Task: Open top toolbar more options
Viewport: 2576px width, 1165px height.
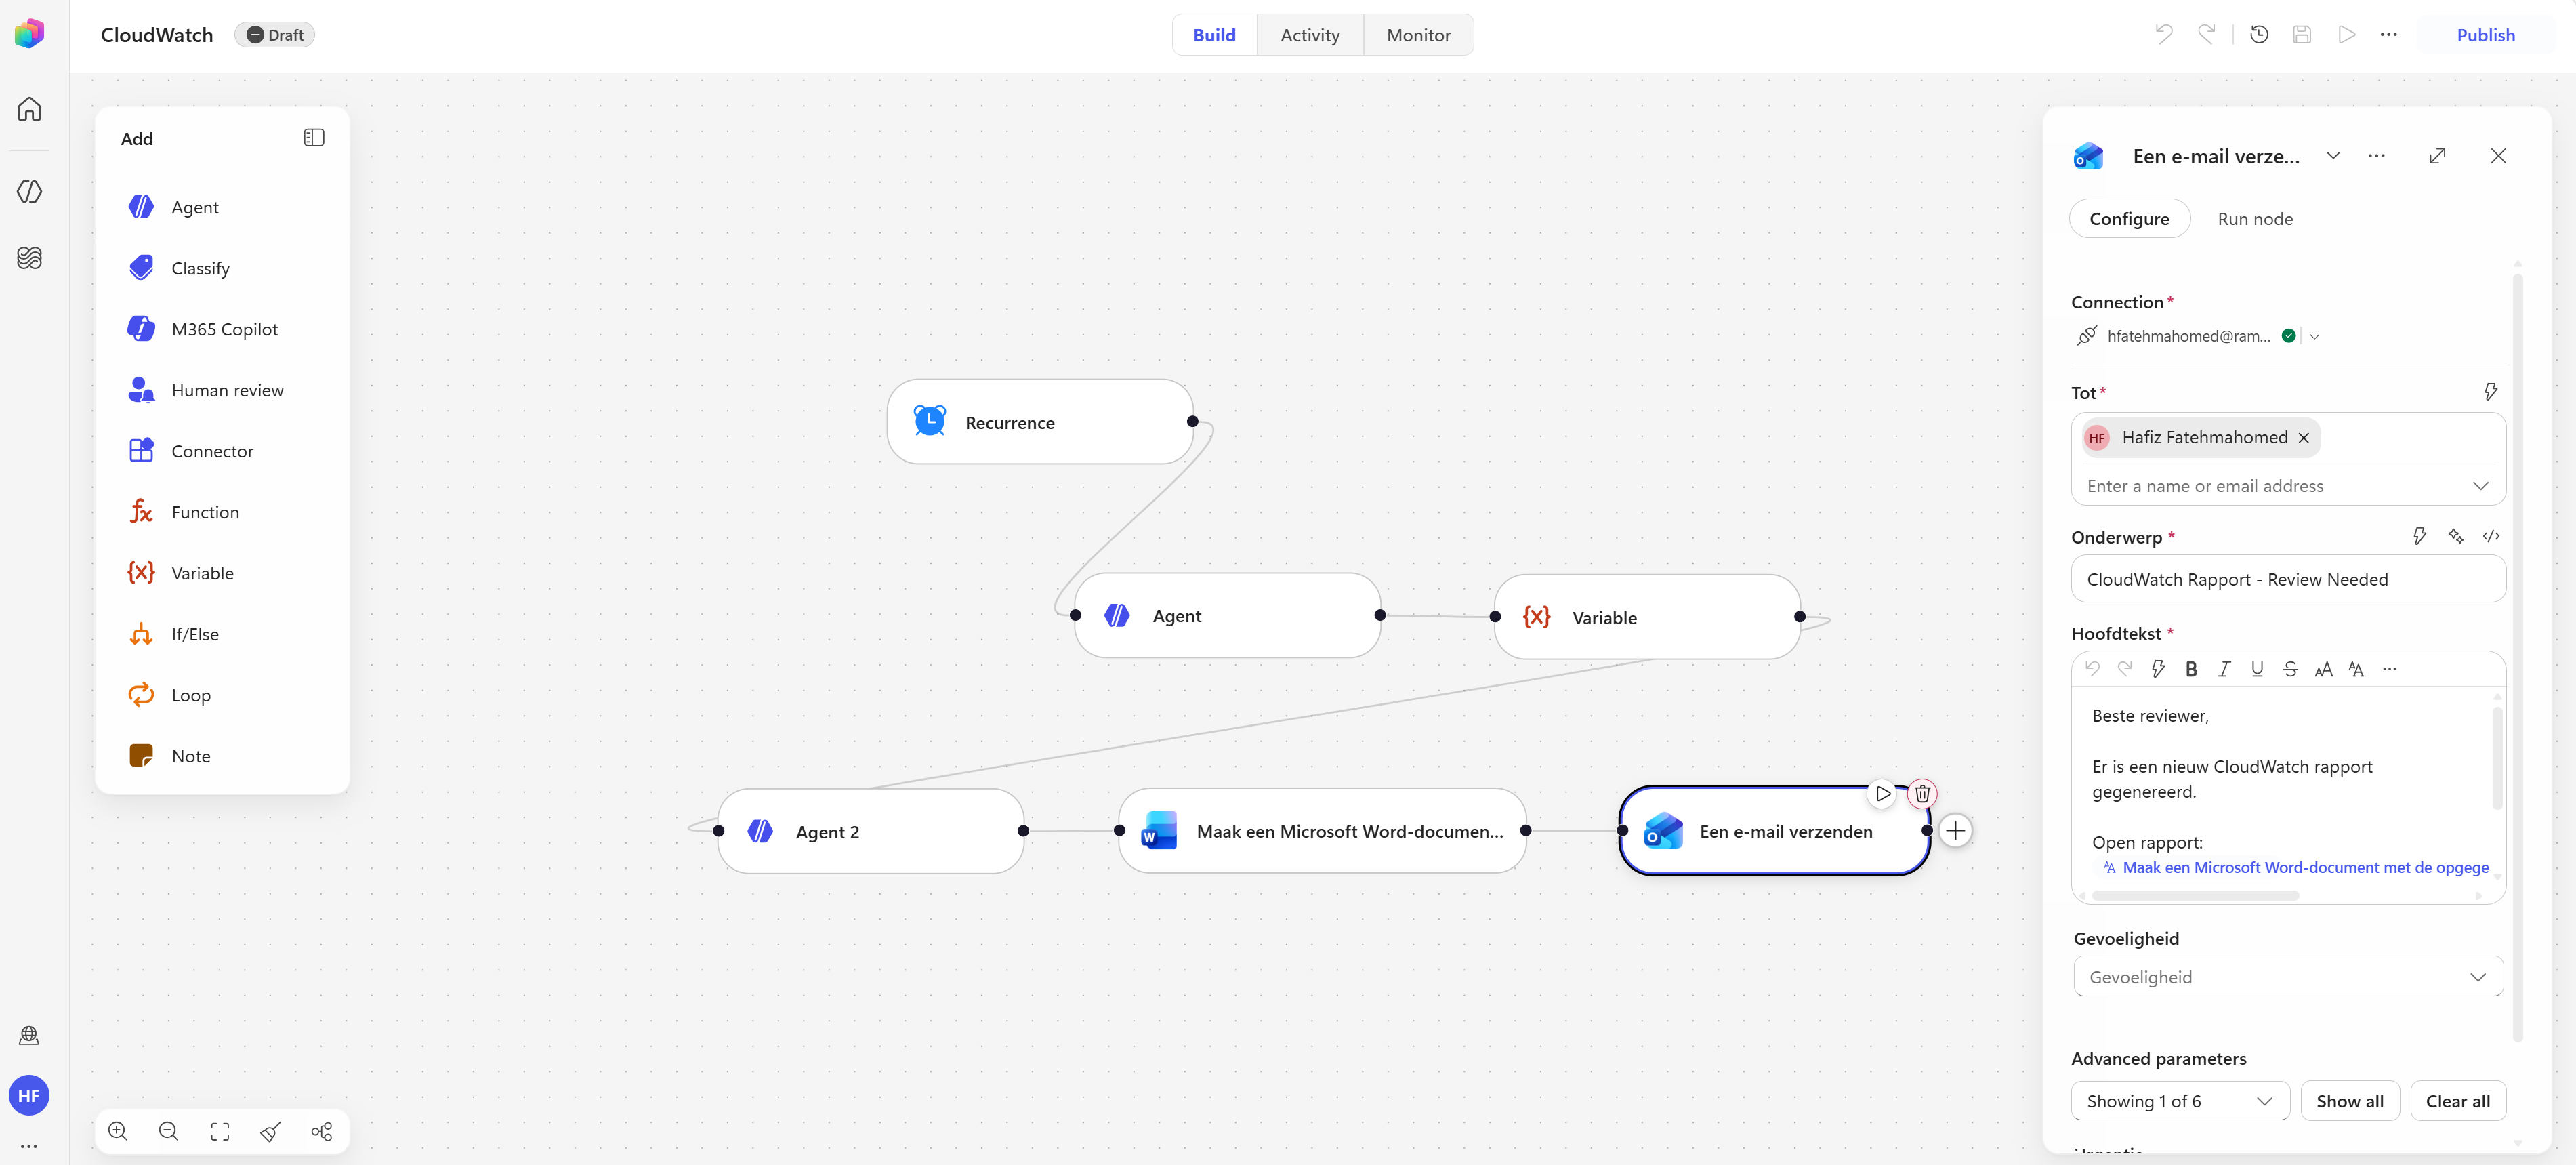Action: 2389,35
